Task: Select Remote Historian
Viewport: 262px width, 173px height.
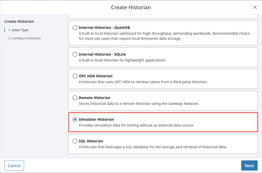Action: [75, 97]
